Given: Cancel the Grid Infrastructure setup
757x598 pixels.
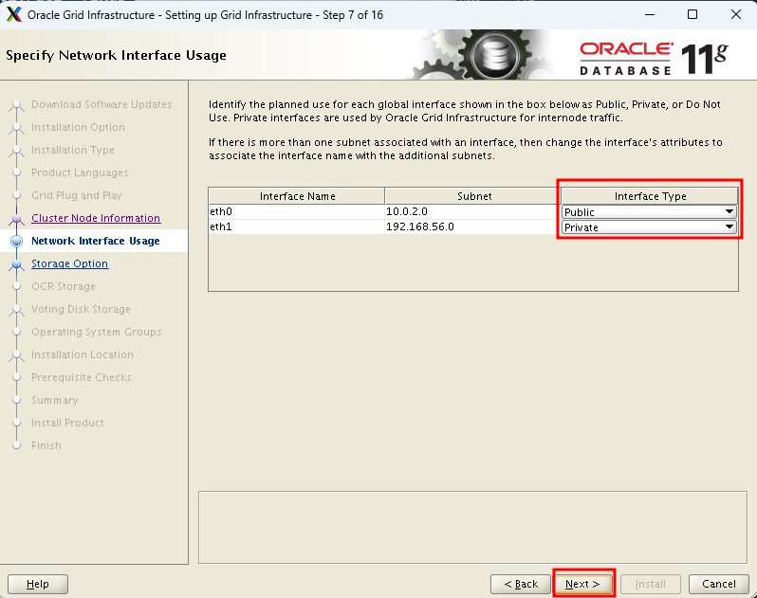Looking at the screenshot, I should pyautogui.click(x=718, y=584).
